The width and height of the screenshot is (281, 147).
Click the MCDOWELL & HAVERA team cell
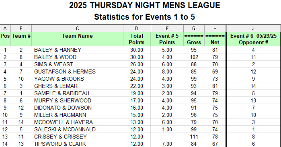78,122
